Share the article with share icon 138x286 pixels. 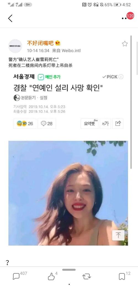pos(118,123)
